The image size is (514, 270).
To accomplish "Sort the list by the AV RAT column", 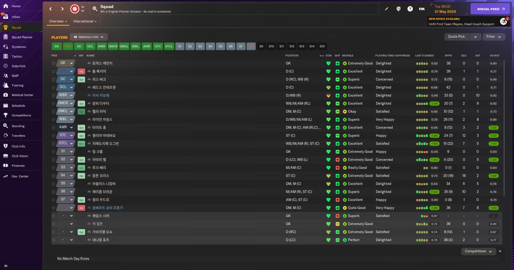I will pyautogui.click(x=494, y=55).
